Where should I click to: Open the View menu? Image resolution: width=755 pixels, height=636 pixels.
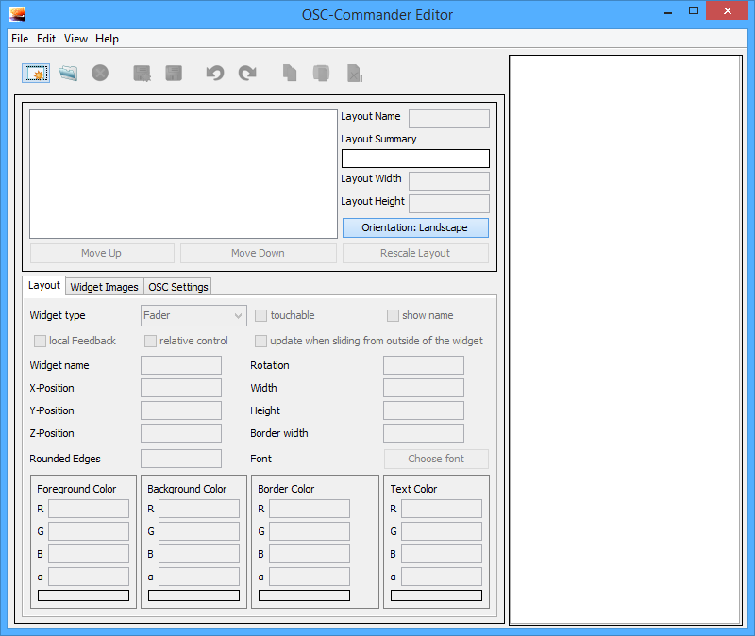(x=76, y=39)
